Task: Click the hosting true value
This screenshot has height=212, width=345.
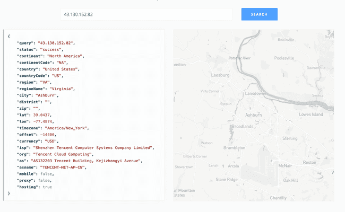Action: [x=47, y=187]
